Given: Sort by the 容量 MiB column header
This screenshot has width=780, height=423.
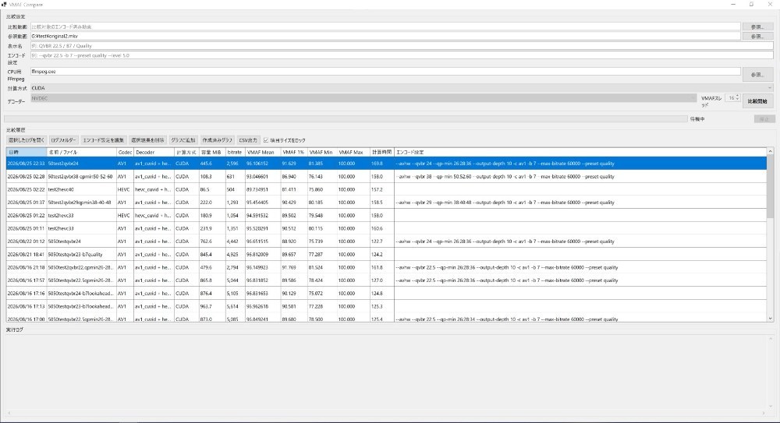Looking at the screenshot, I should (212, 152).
